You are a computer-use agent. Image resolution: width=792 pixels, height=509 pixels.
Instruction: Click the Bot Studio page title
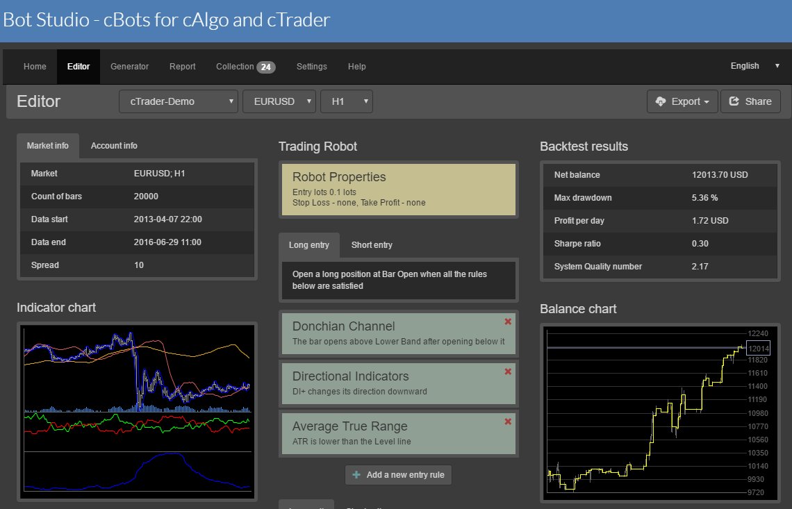pos(166,19)
